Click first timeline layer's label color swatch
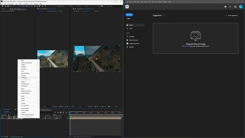 click(9, 117)
